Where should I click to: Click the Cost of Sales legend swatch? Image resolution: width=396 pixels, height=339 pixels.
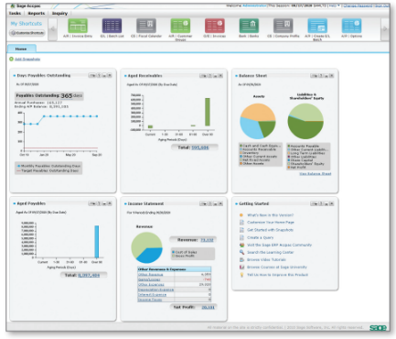[174, 252]
